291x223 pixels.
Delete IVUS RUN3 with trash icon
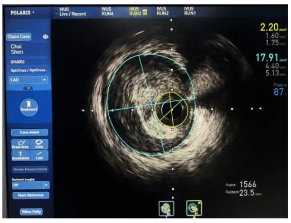tap(145, 12)
